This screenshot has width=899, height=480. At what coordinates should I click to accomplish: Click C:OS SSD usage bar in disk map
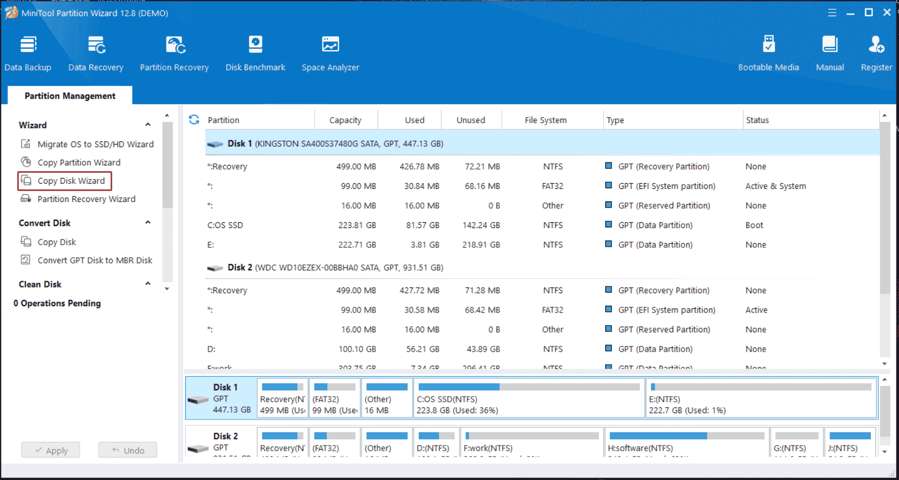[x=529, y=387]
